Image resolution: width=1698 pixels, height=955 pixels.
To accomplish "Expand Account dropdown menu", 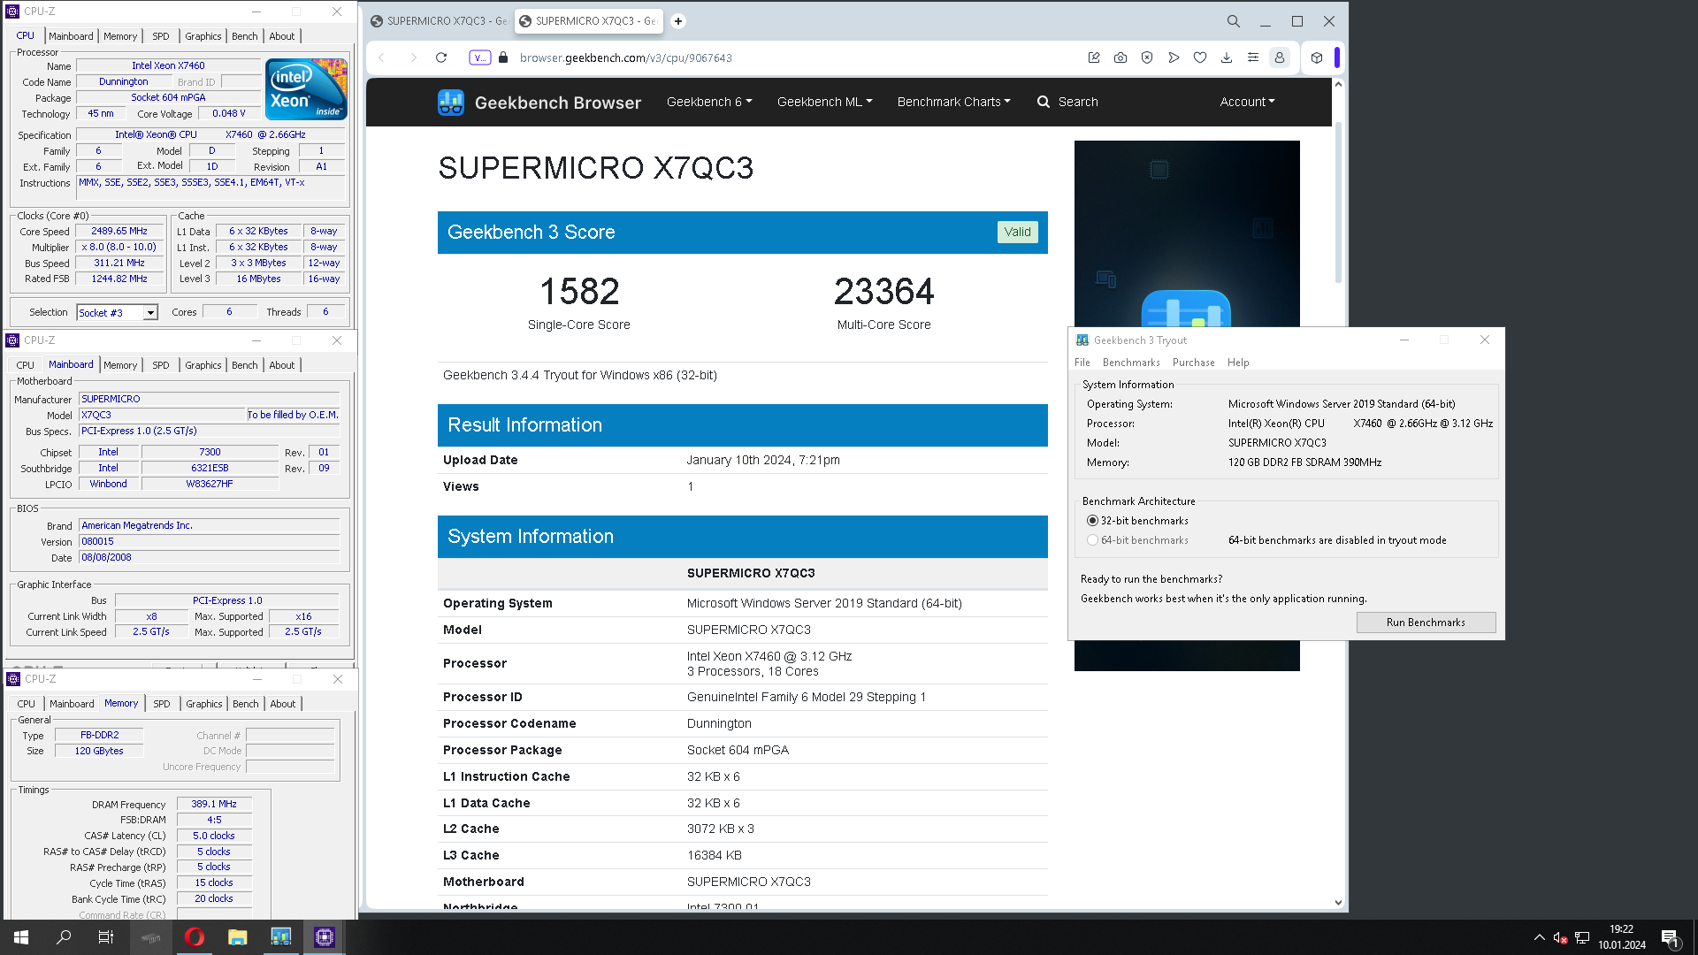I will pyautogui.click(x=1247, y=102).
